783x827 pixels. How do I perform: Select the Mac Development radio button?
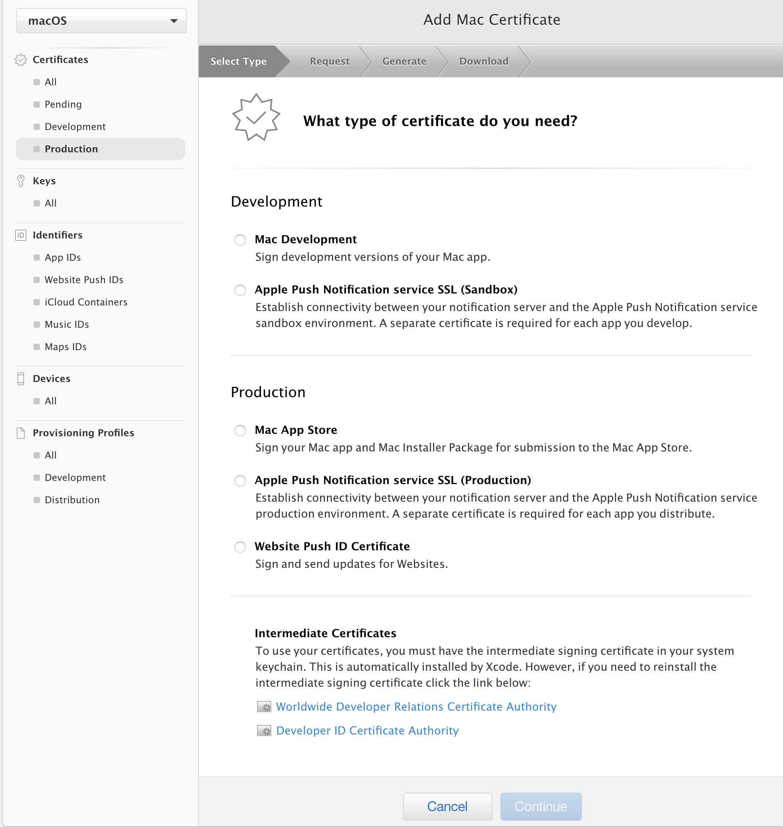pos(240,240)
